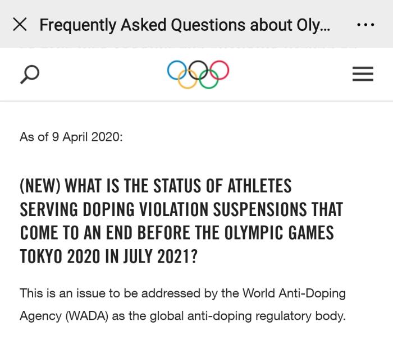Open the hamburger navigation menu
This screenshot has height=340, width=393.
coord(363,74)
